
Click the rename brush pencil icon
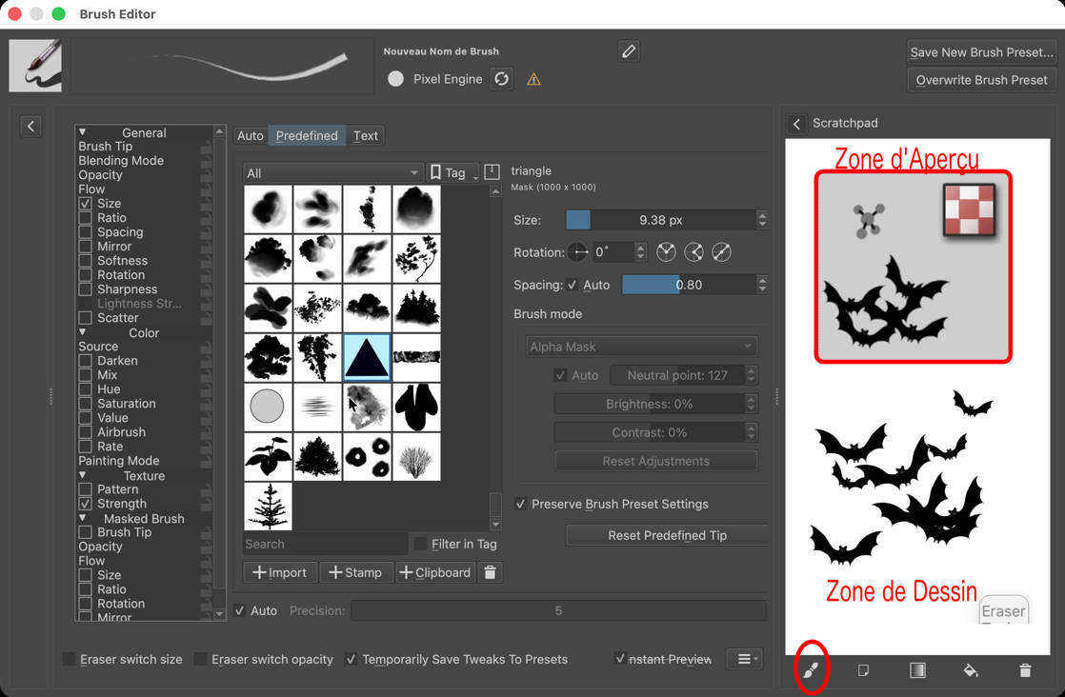[x=628, y=51]
